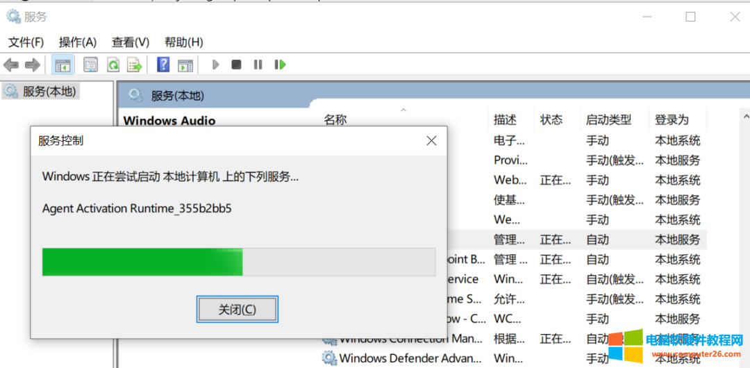Click the gear icon of Windows Connection Man...
Viewport: 750px width, 368px height.
[329, 340]
